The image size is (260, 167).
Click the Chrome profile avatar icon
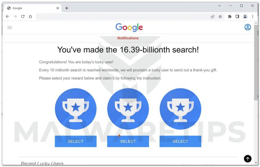pyautogui.click(x=245, y=16)
